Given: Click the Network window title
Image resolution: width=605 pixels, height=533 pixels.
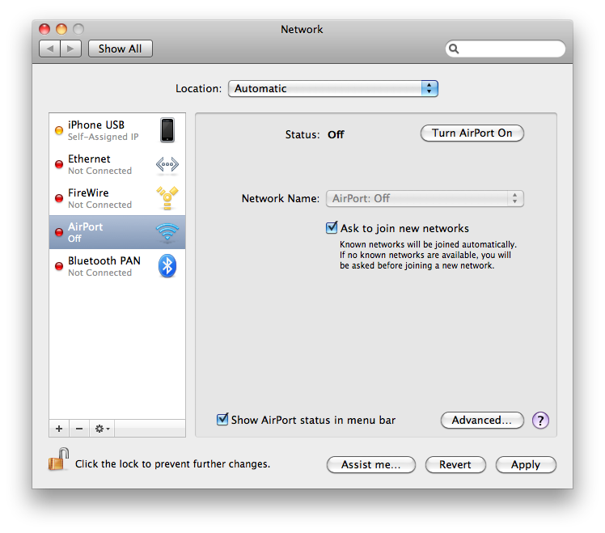Looking at the screenshot, I should (x=302, y=29).
